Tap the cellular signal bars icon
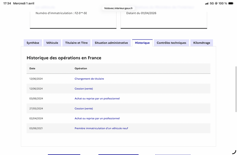Screen dimensions: 237x155 pyautogui.click(x=207, y=3)
